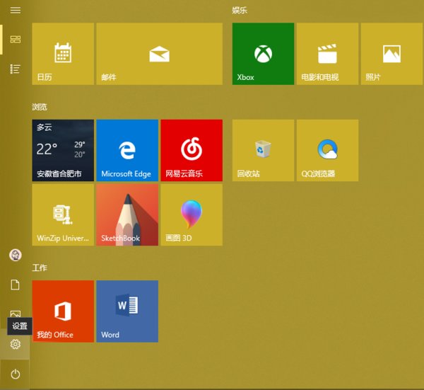Open the user account avatar menu
The height and width of the screenshot is (390, 424).
15,255
